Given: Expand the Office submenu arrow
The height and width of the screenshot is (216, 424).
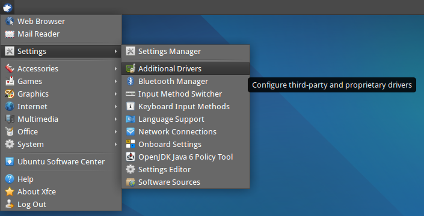Looking at the screenshot, I should 115,131.
